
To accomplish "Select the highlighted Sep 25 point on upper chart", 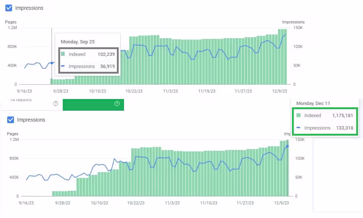I will (x=52, y=63).
